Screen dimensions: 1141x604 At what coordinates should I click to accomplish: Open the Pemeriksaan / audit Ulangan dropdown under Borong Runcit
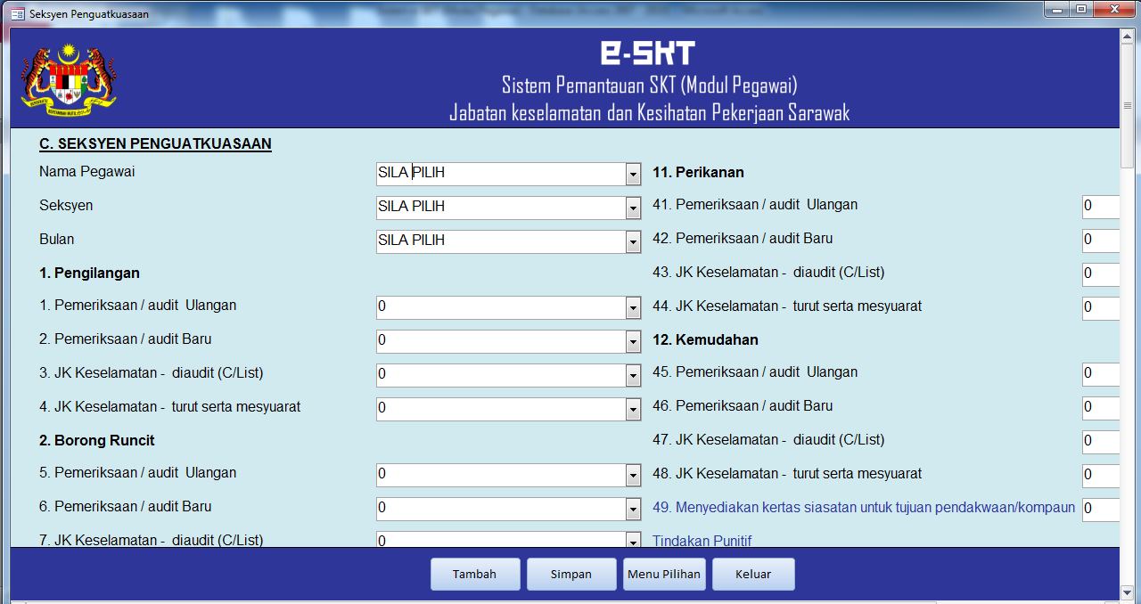[632, 475]
